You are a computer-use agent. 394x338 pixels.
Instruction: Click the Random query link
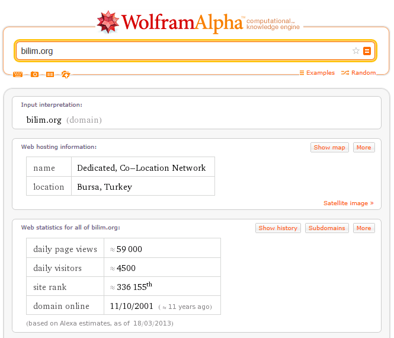coord(358,73)
